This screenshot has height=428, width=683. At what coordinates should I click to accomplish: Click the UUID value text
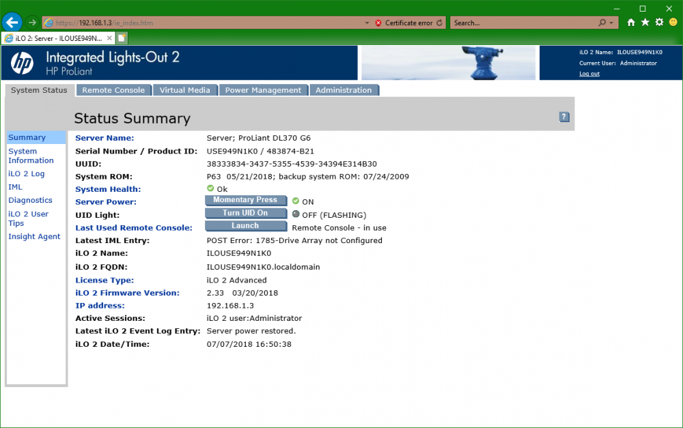pos(292,164)
